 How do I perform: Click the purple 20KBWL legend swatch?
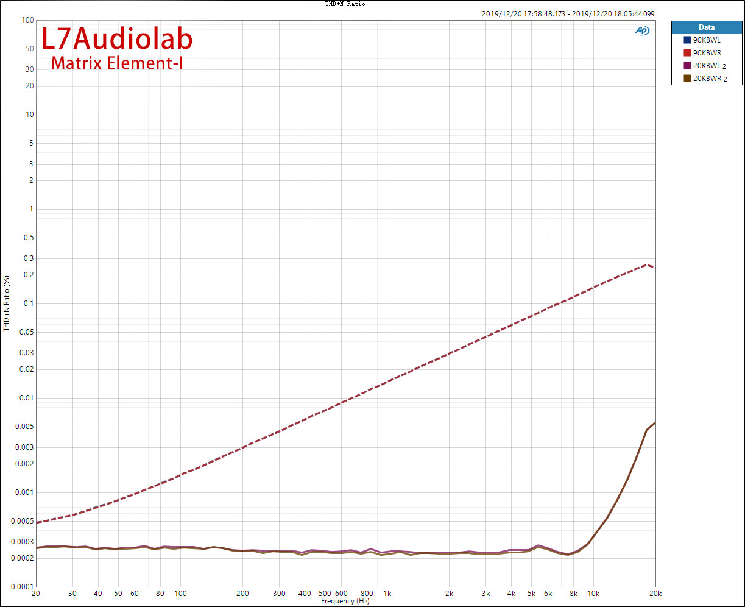pos(688,66)
